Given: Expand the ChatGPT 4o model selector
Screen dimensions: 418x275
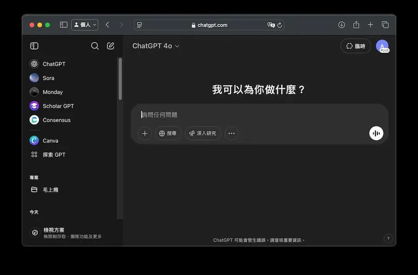Looking at the screenshot, I should [x=156, y=46].
